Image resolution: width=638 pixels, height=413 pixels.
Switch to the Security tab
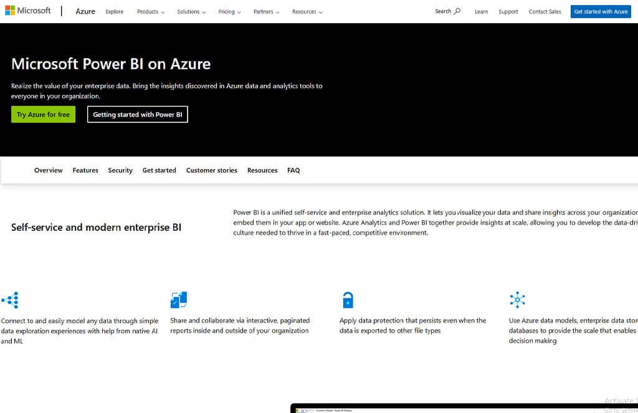tap(120, 170)
